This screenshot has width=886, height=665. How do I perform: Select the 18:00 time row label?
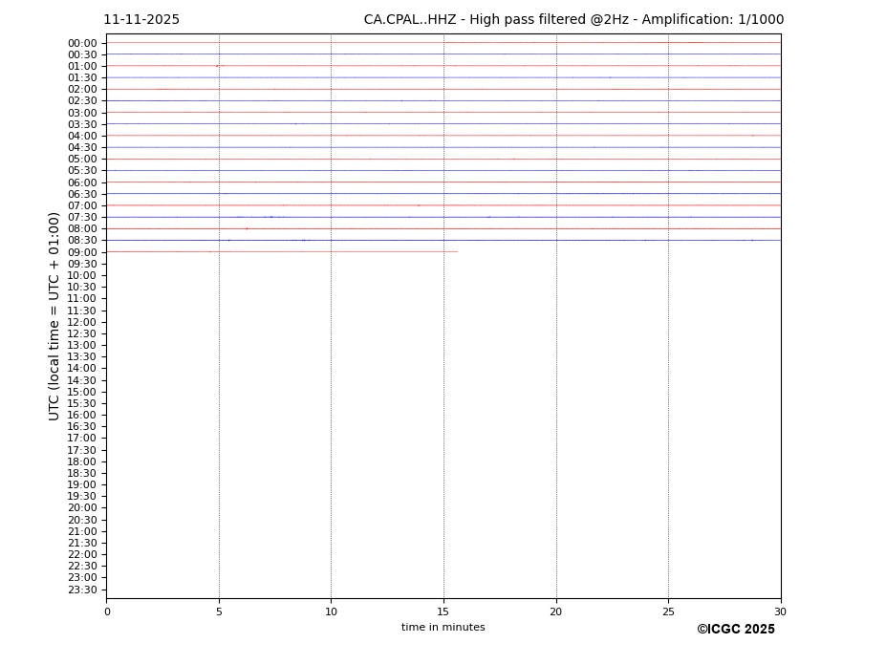click(82, 461)
